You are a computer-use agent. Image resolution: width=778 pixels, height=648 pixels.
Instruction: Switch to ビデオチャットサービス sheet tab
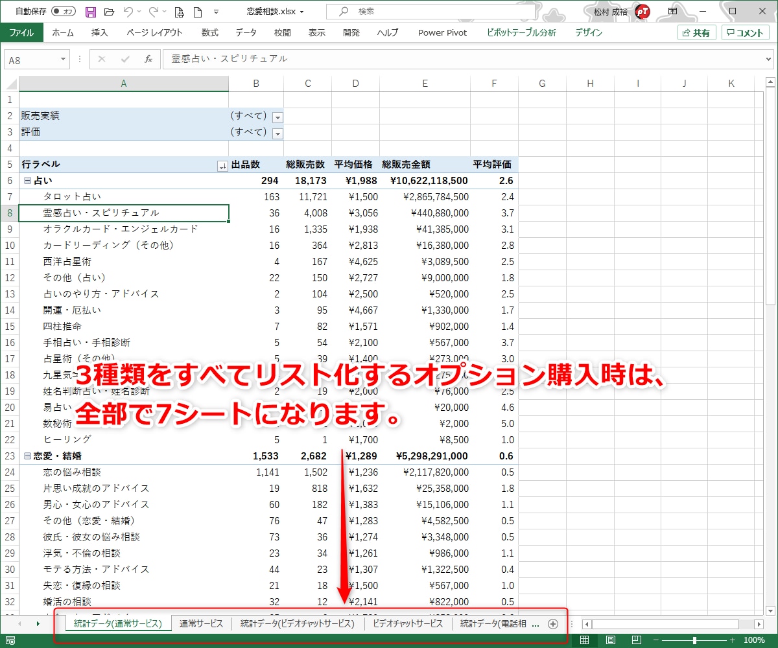[407, 623]
